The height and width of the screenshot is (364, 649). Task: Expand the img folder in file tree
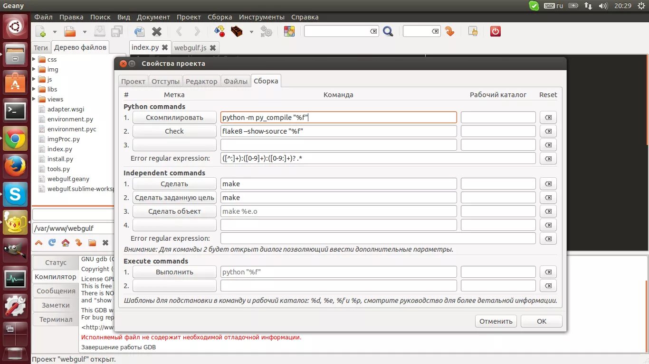[x=34, y=69]
